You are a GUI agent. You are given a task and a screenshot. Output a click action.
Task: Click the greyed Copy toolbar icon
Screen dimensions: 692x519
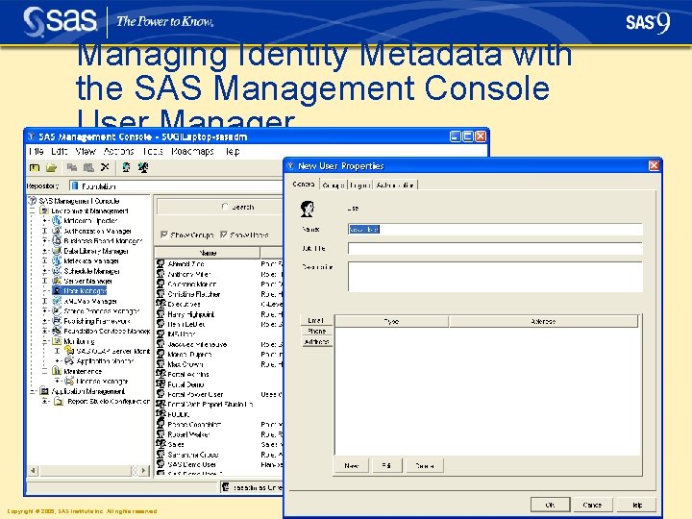coord(72,167)
